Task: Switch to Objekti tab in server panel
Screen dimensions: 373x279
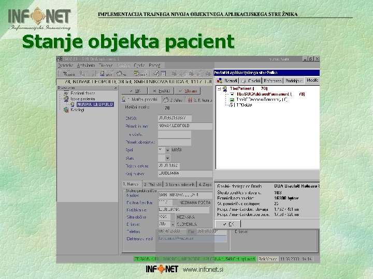Action: coord(251,81)
